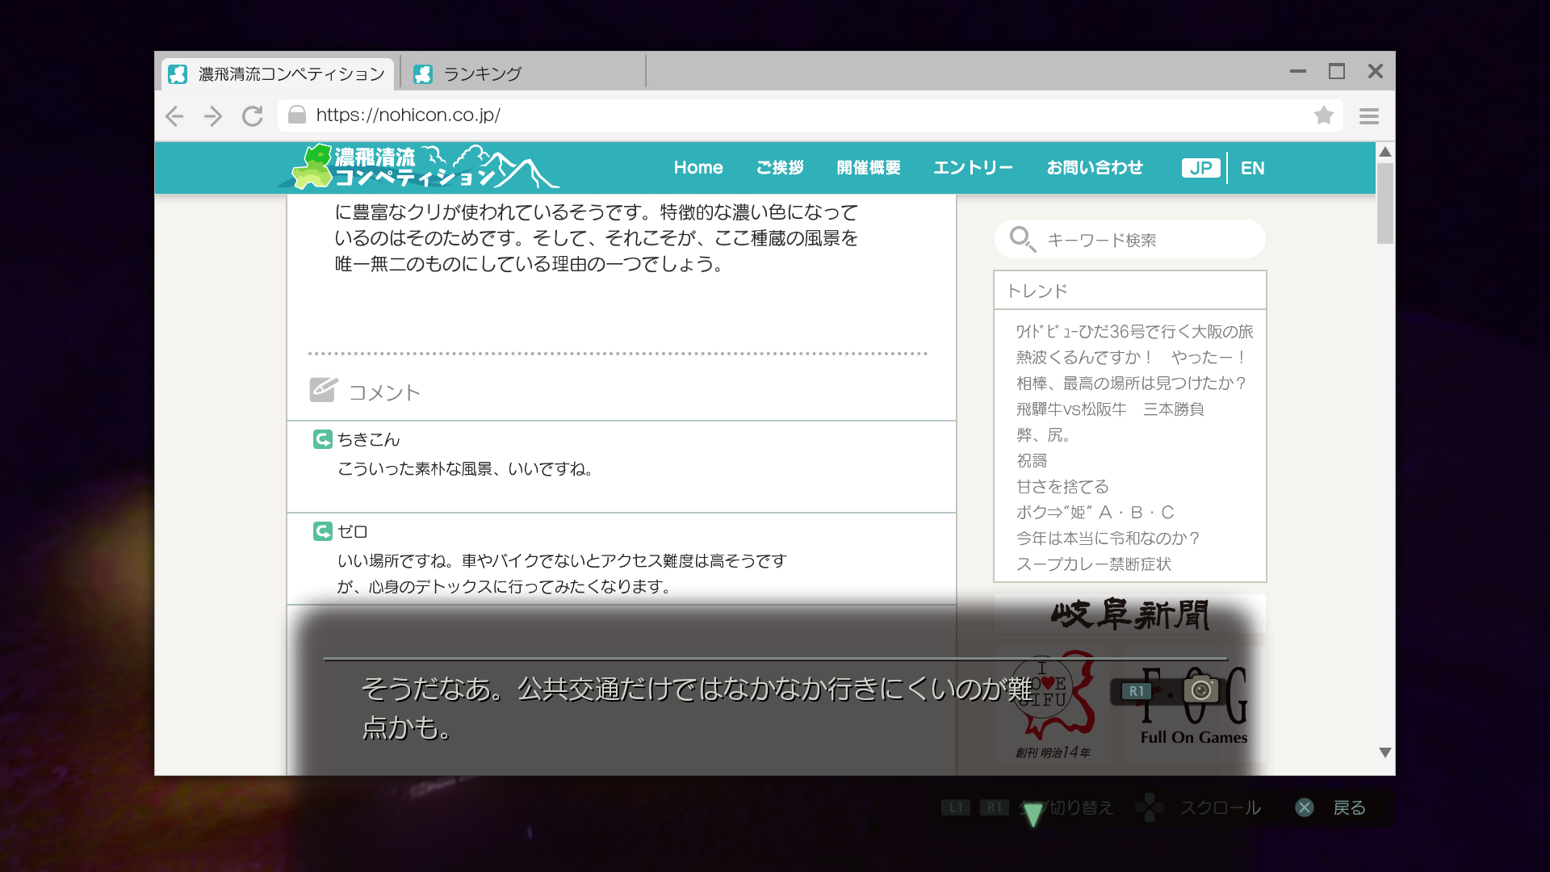The width and height of the screenshot is (1550, 872).
Task: Bookmark page with star icon
Action: [1324, 115]
